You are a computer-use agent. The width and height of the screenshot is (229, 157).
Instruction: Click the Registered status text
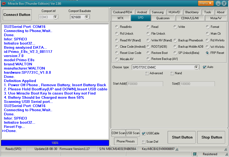(x=210, y=154)
